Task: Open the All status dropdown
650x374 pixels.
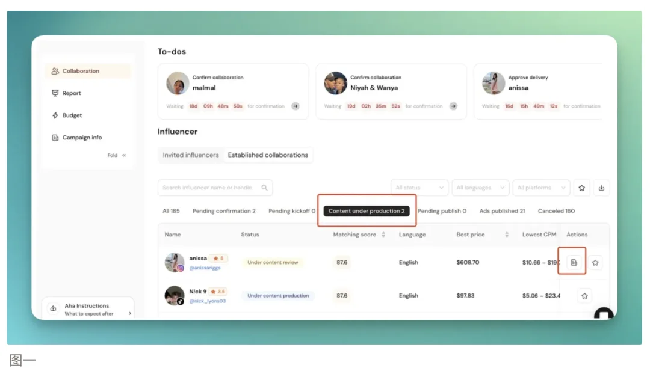Action: [419, 188]
